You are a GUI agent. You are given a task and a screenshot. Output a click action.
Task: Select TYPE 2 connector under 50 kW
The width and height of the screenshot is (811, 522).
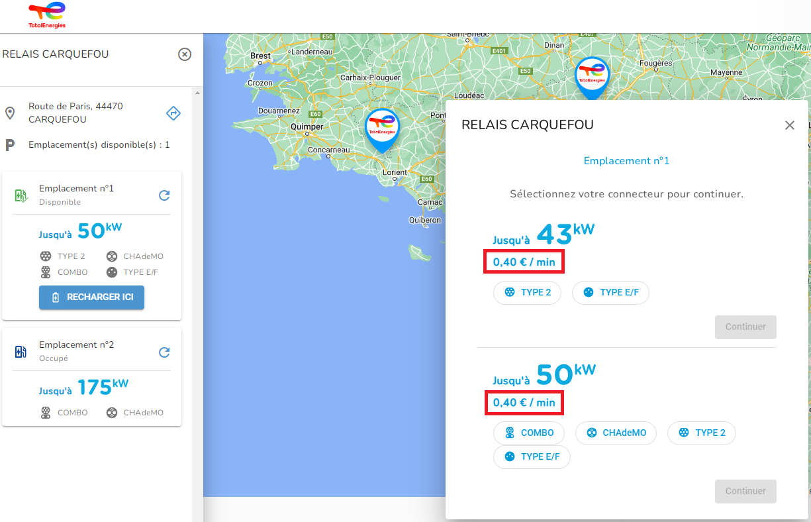pyautogui.click(x=701, y=433)
